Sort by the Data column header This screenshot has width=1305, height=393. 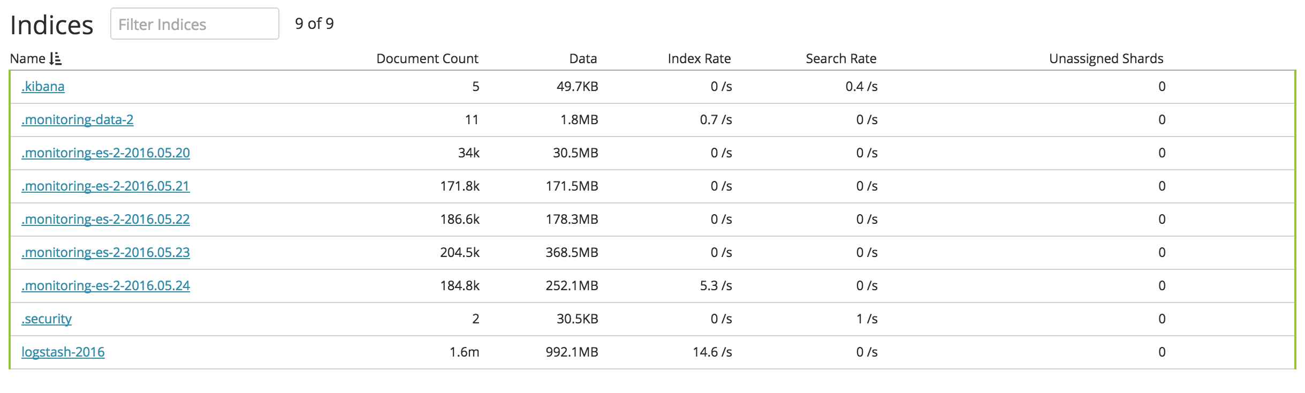(x=583, y=59)
